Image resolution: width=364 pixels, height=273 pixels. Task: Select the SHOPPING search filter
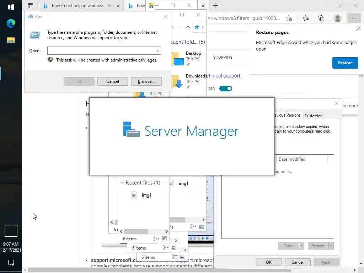point(223,57)
